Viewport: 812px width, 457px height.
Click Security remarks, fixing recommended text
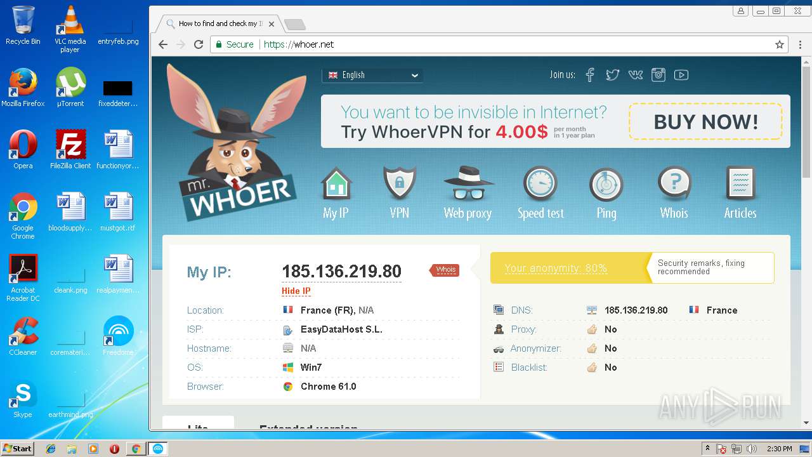pyautogui.click(x=701, y=267)
